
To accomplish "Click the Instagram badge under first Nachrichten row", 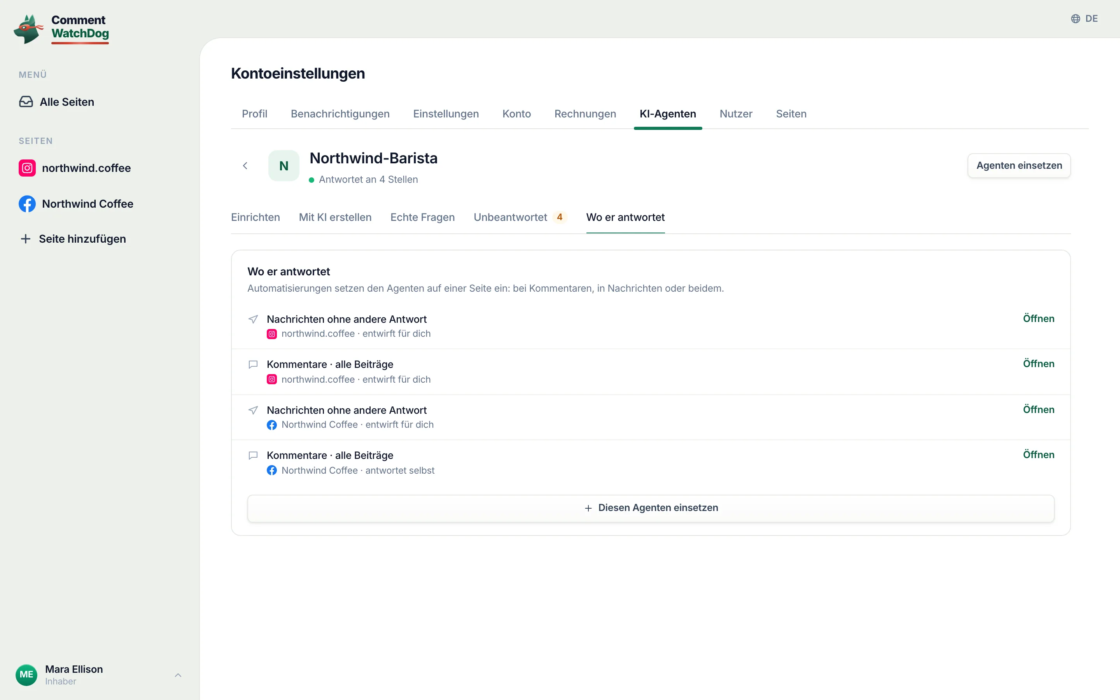I will [272, 334].
